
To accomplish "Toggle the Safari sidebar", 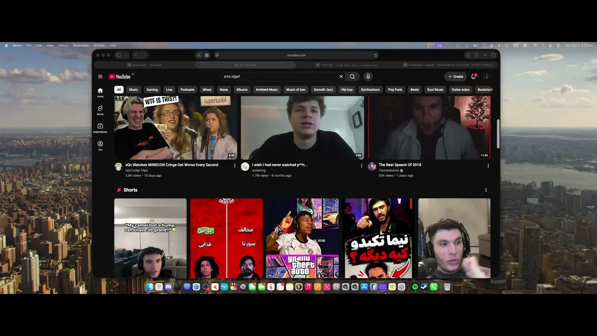I will pos(119,55).
